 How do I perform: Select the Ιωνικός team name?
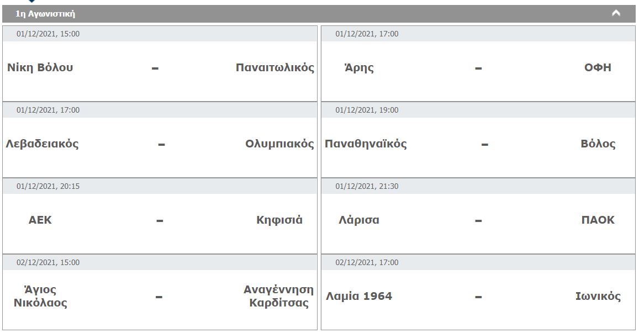[x=598, y=297]
